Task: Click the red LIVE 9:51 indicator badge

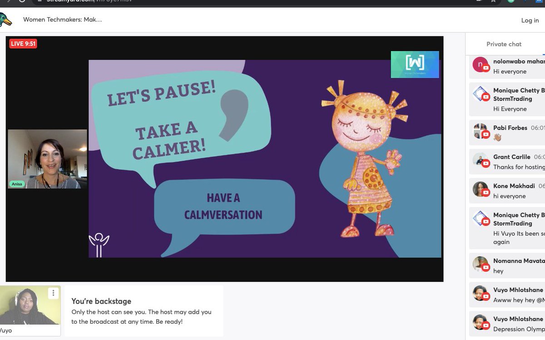Action: coord(23,44)
